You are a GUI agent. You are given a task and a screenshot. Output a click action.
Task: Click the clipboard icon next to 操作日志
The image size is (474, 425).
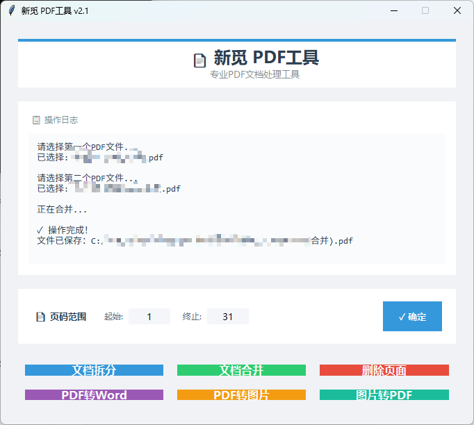(36, 120)
